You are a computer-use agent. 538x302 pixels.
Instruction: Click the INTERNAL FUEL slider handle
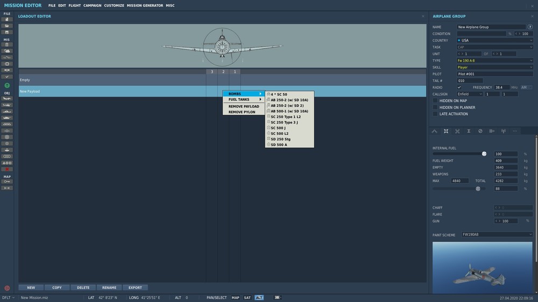click(x=484, y=154)
